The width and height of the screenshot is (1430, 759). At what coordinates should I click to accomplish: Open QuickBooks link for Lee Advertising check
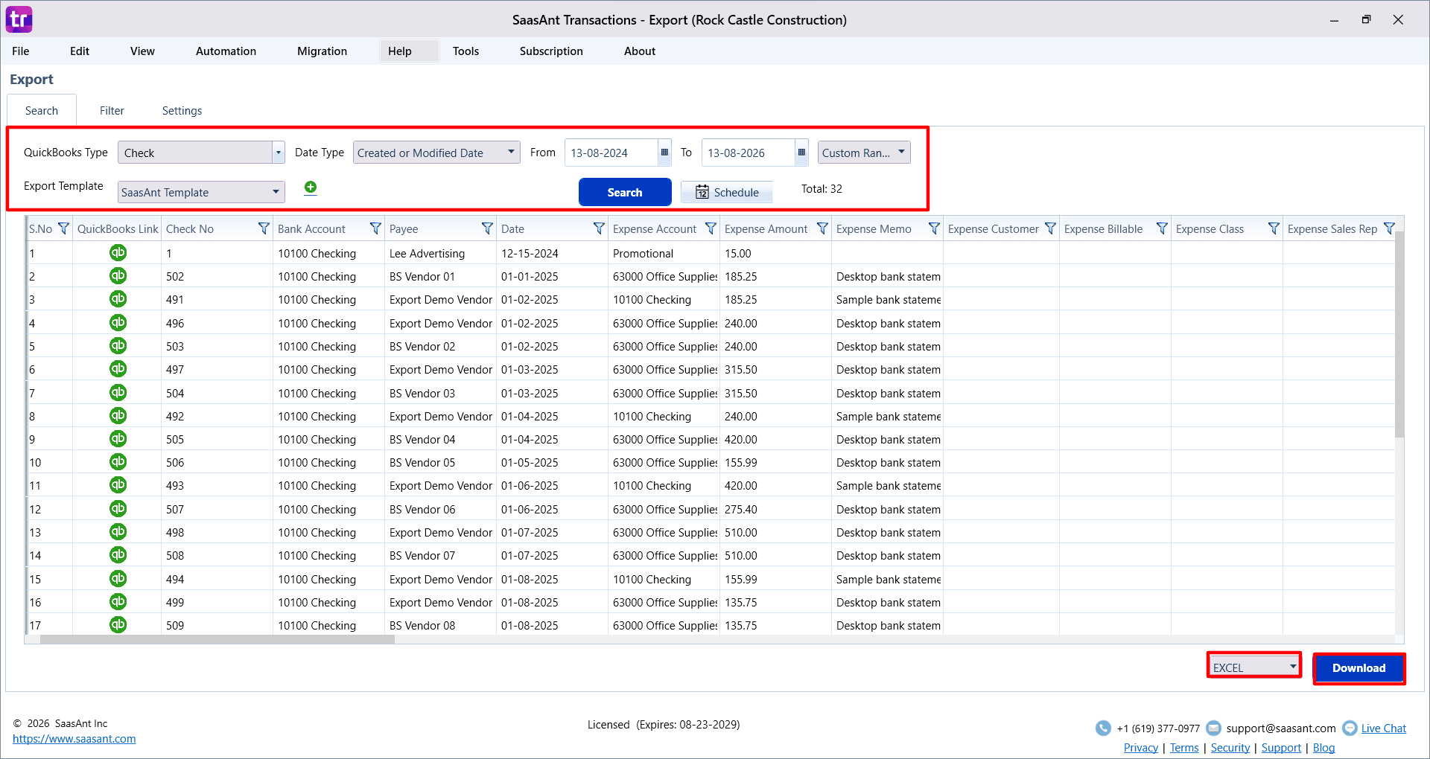point(118,253)
